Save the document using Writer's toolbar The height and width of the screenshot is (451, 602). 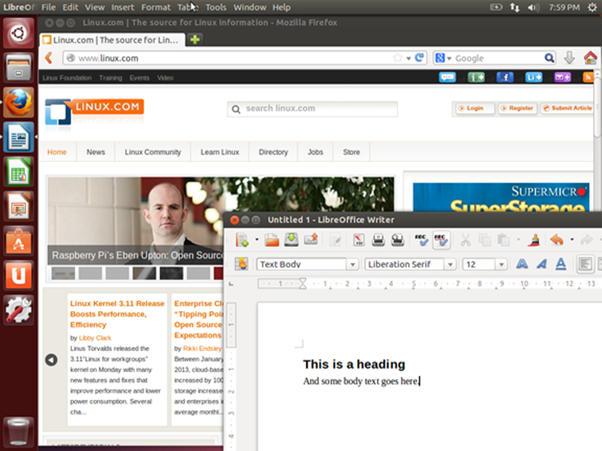click(x=292, y=240)
